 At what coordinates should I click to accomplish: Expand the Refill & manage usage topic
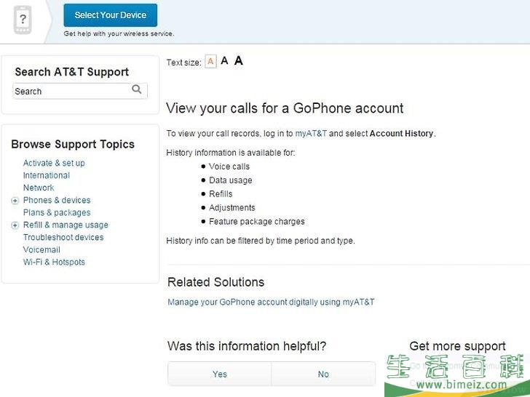coord(15,225)
